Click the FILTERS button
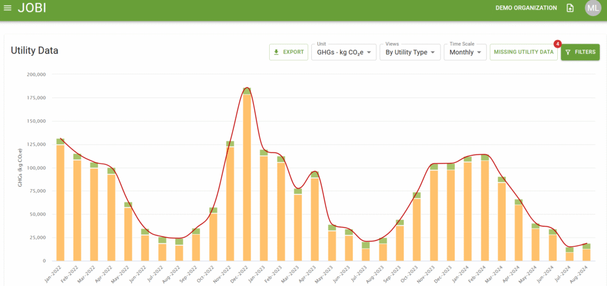Image resolution: width=607 pixels, height=286 pixels. (x=580, y=52)
